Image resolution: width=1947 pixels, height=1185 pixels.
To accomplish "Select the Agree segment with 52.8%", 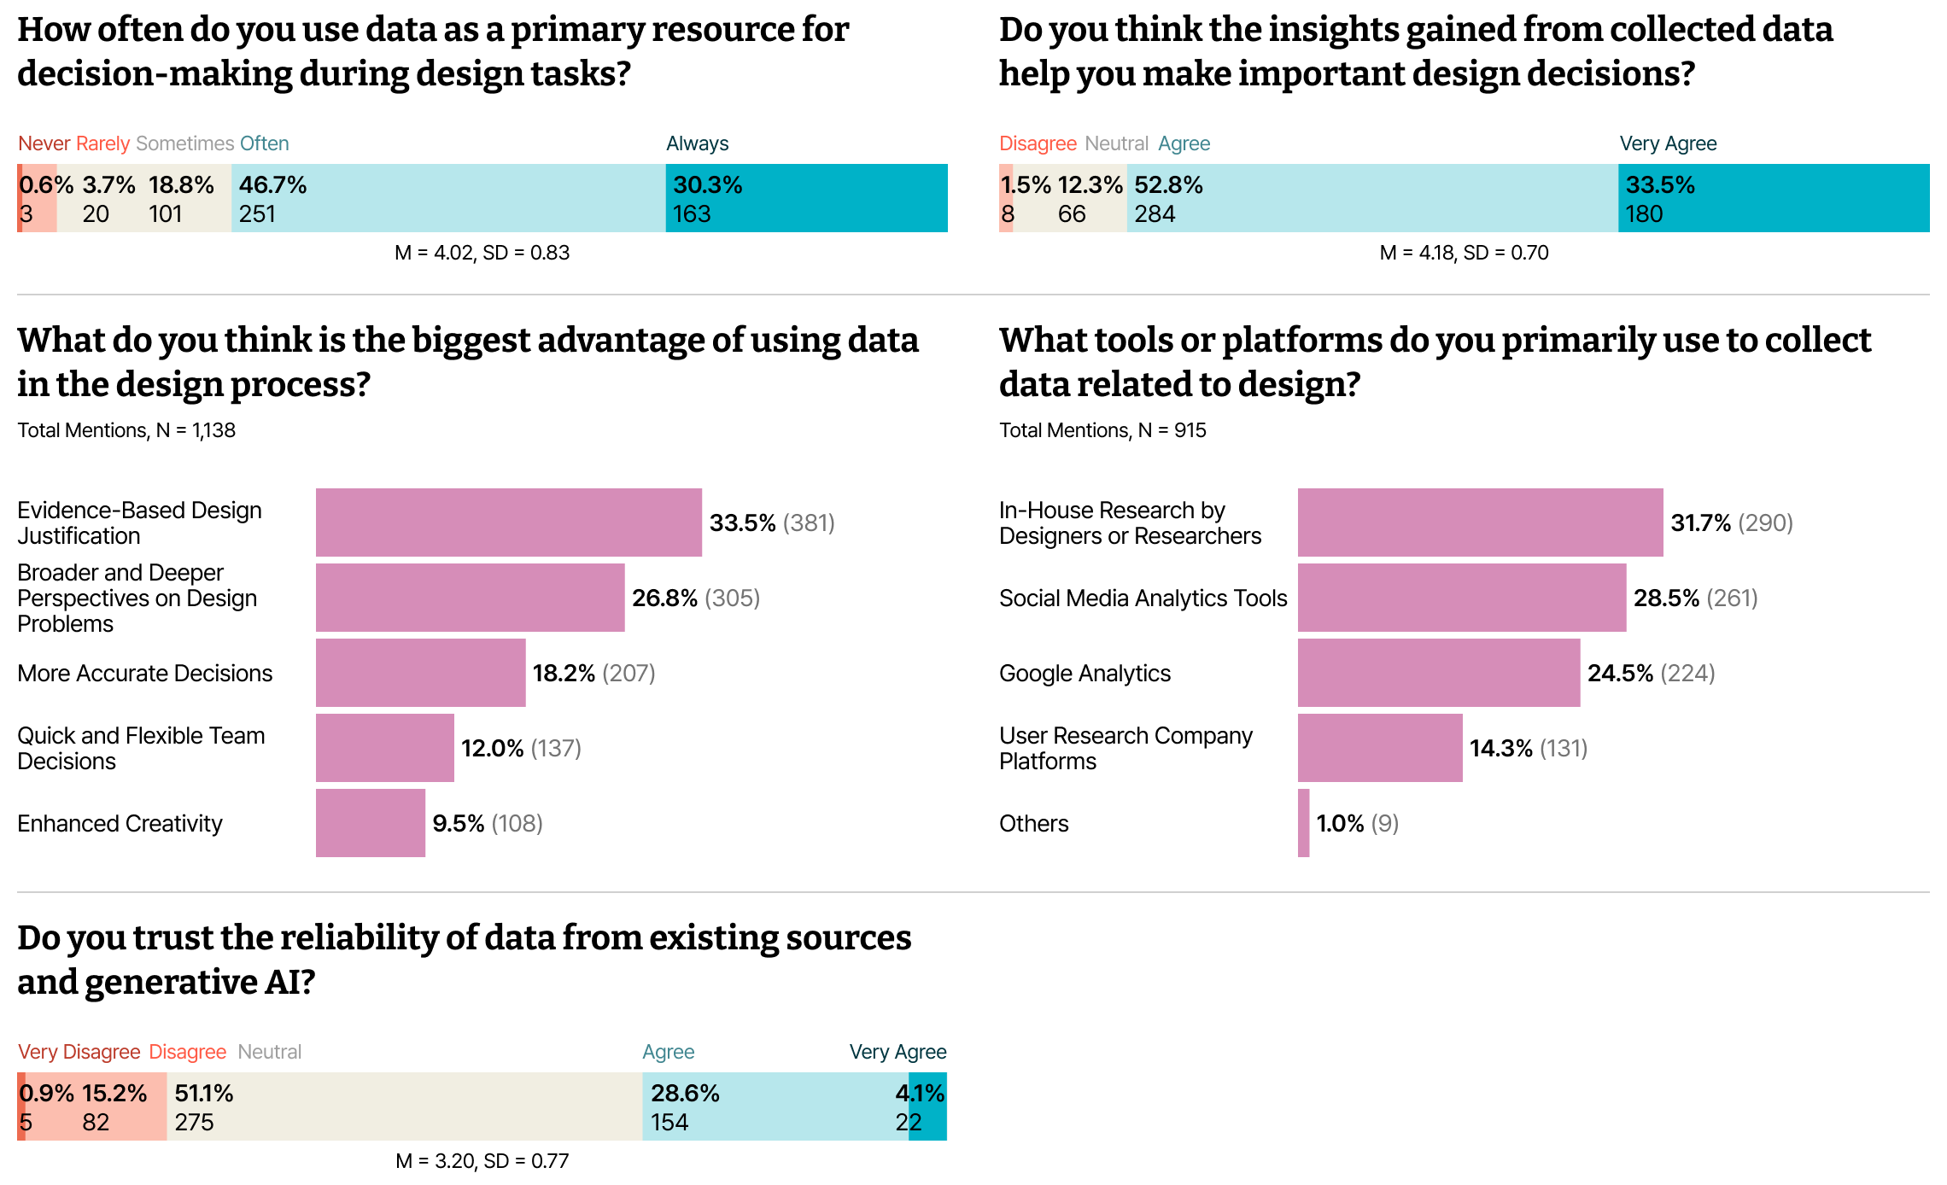I will tap(1372, 198).
